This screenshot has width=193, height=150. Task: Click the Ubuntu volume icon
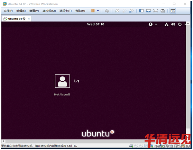173,24
